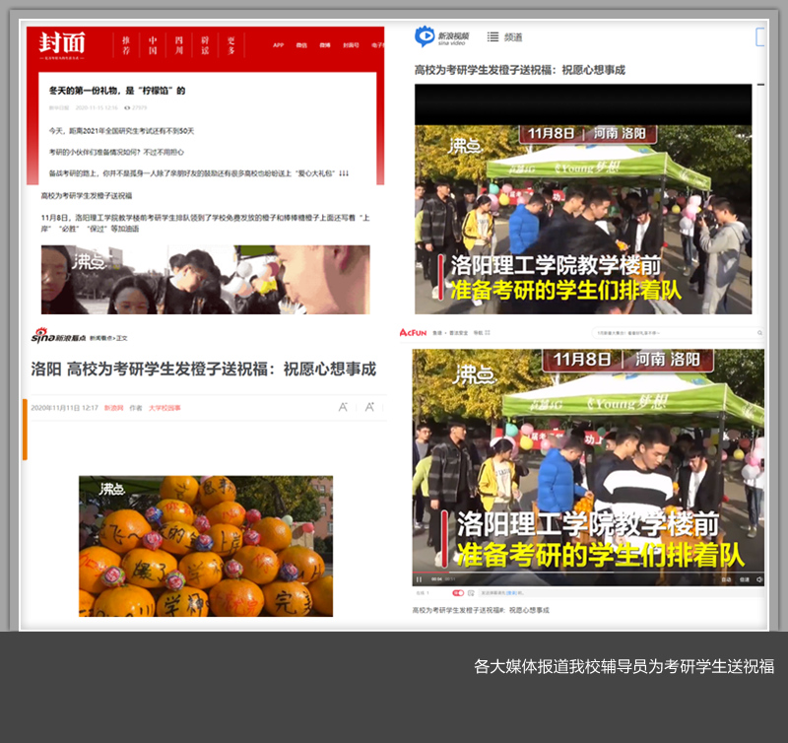Click the APP link in the red header
Screen dimensions: 788x743
[278, 44]
